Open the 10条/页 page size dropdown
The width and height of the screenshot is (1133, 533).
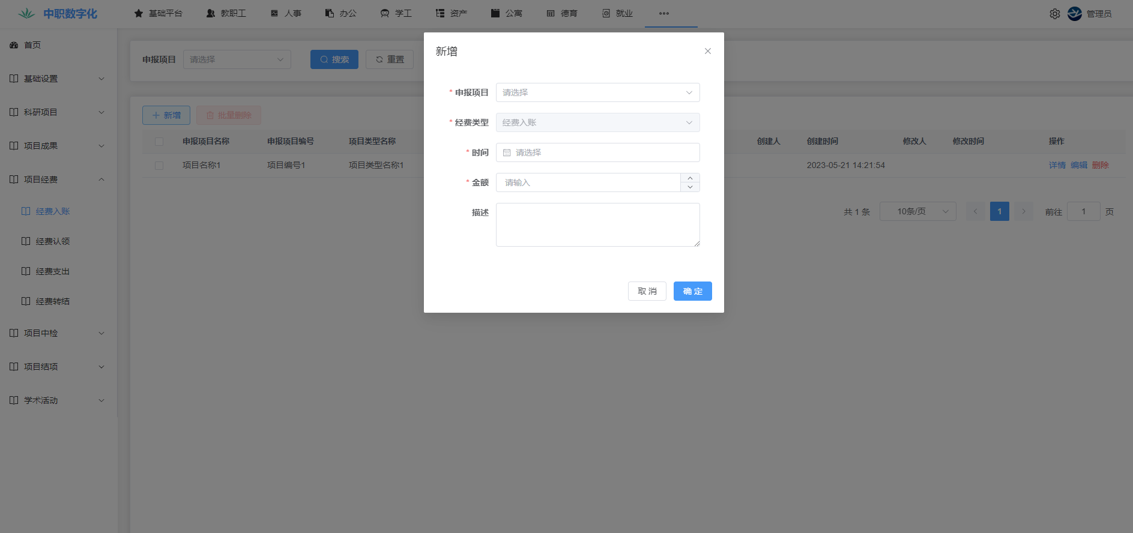click(917, 211)
